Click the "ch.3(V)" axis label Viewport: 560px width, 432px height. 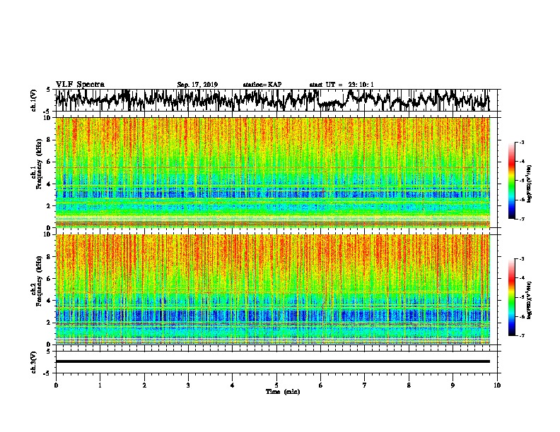pos(33,362)
